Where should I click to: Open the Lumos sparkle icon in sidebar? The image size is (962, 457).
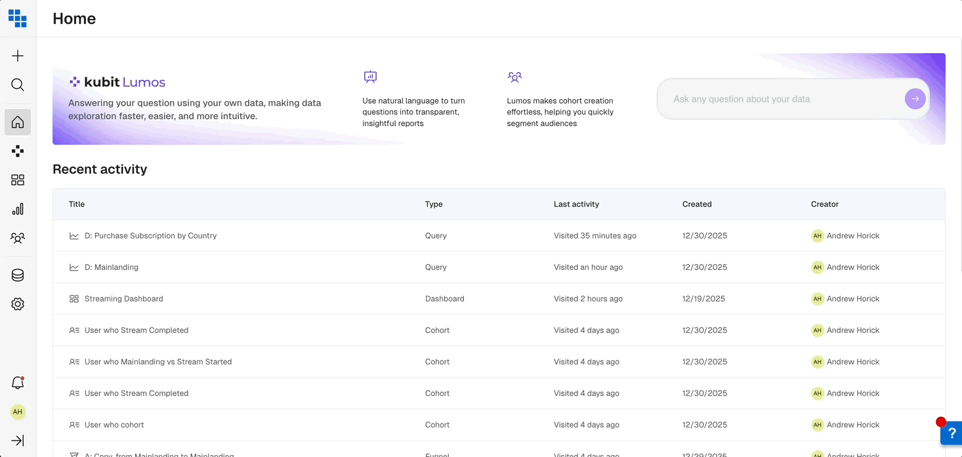tap(18, 151)
